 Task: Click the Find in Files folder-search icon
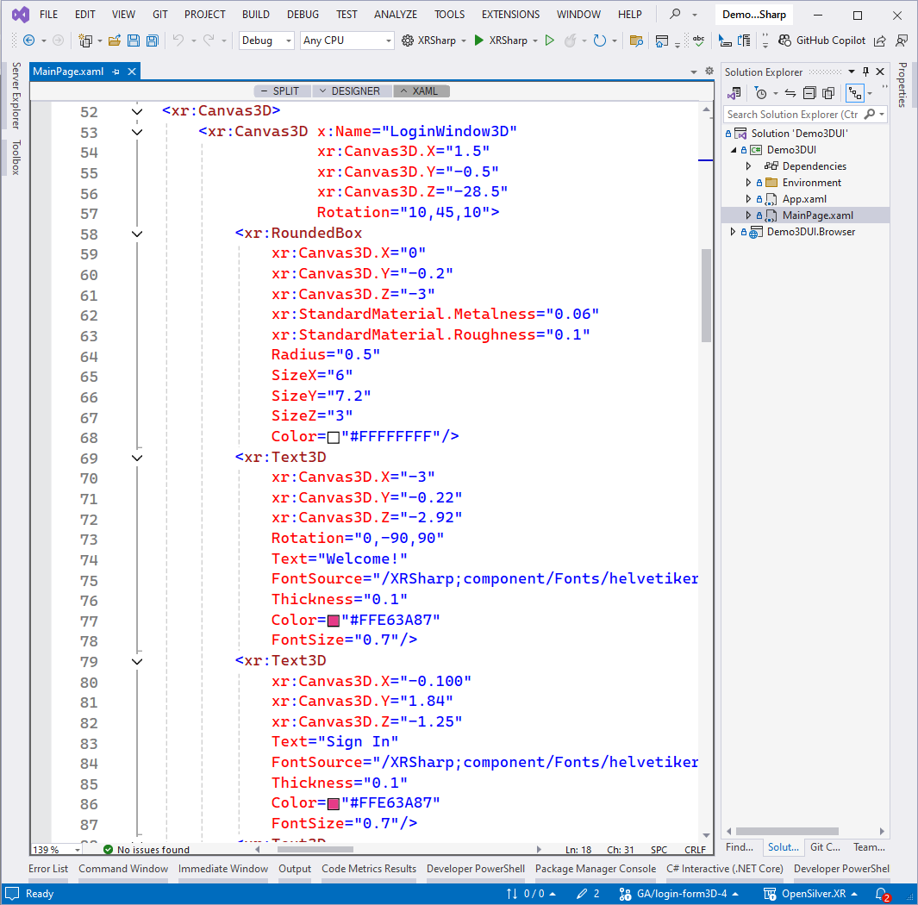(636, 41)
